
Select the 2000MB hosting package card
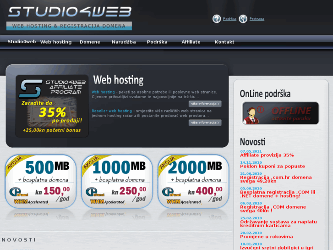point(193,182)
